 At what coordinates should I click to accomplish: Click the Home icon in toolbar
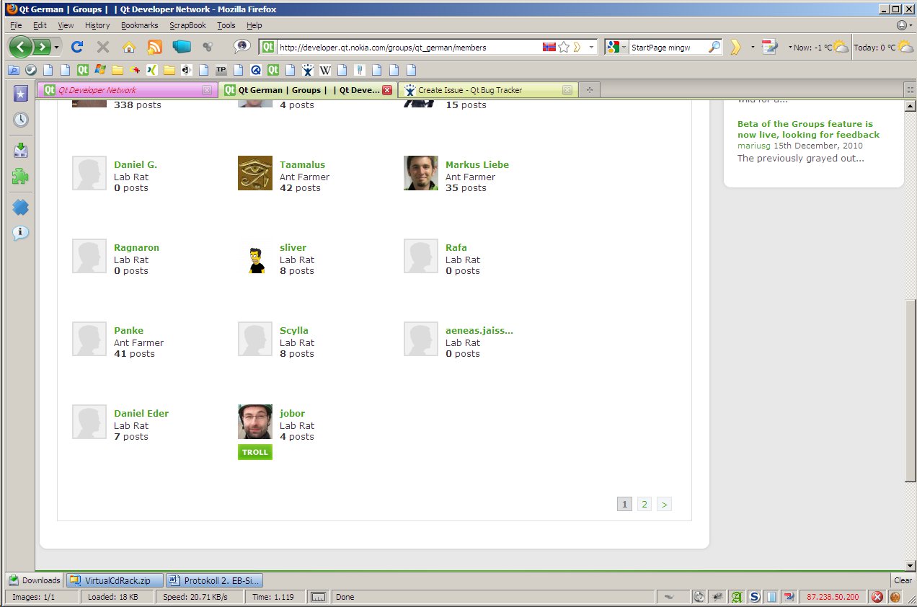(128, 47)
